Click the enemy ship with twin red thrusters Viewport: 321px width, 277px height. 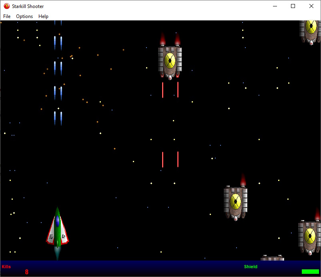pos(170,61)
